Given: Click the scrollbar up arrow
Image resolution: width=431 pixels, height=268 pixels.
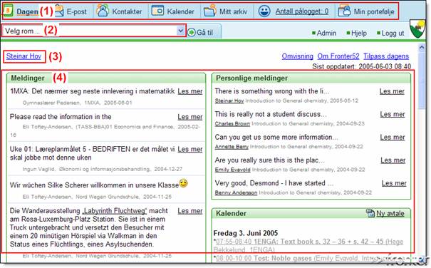Looking at the screenshot, I should pos(421,48).
